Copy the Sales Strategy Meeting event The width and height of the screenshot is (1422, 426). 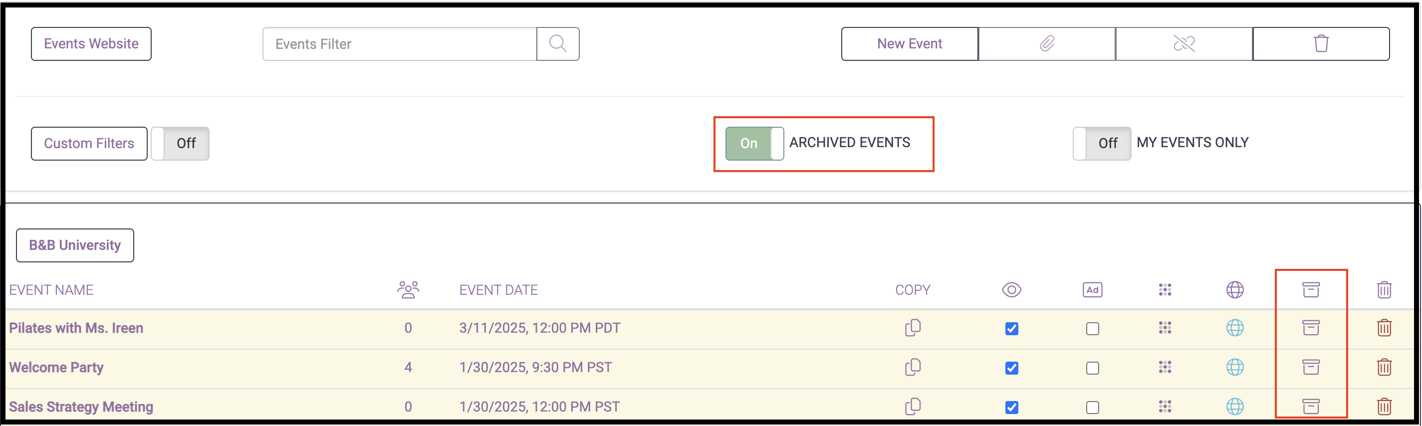[x=913, y=407]
